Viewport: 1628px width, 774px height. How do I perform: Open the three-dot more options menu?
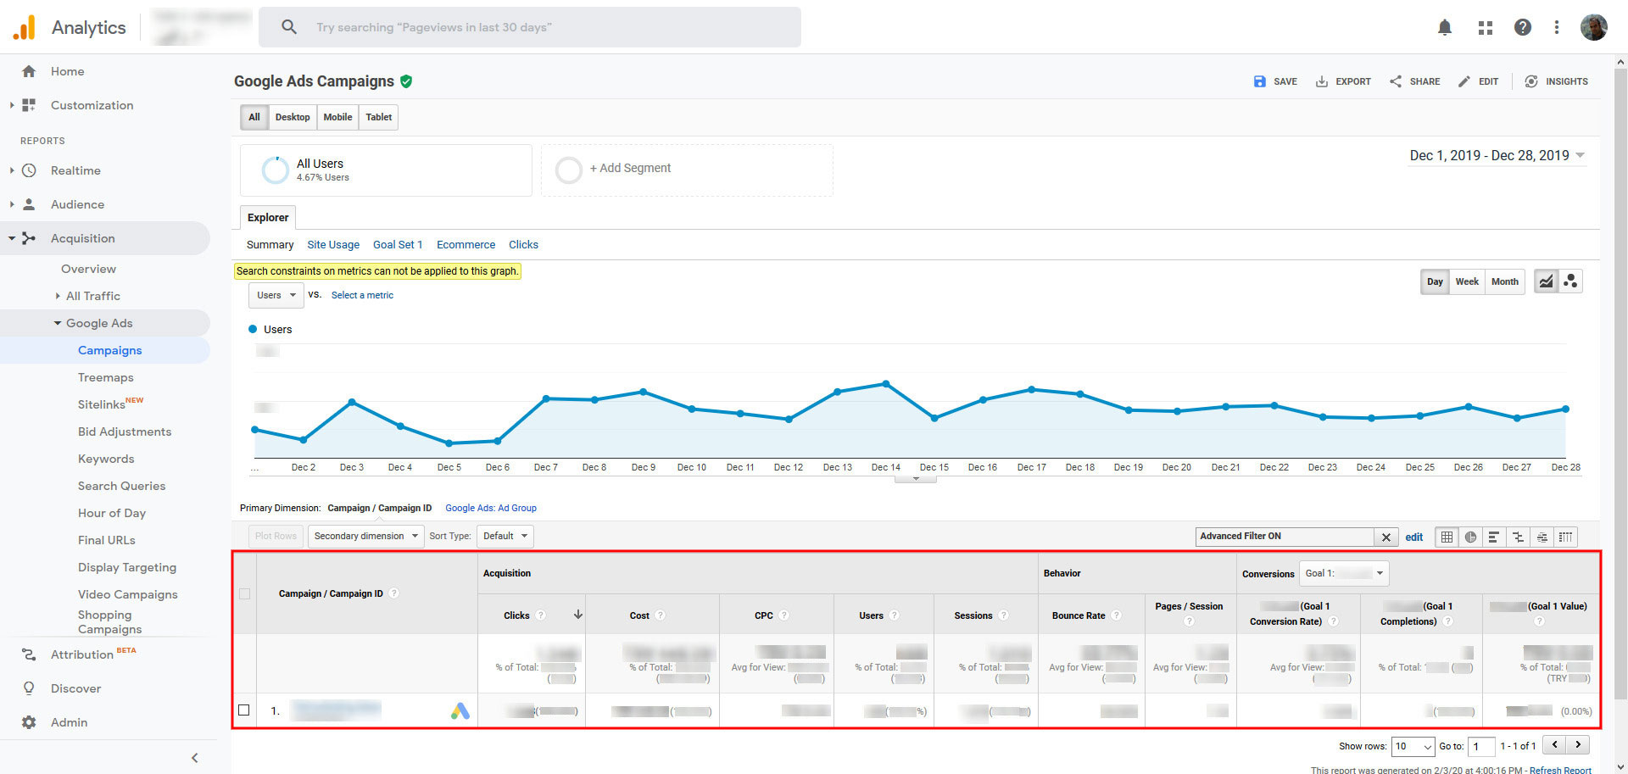1557,27
